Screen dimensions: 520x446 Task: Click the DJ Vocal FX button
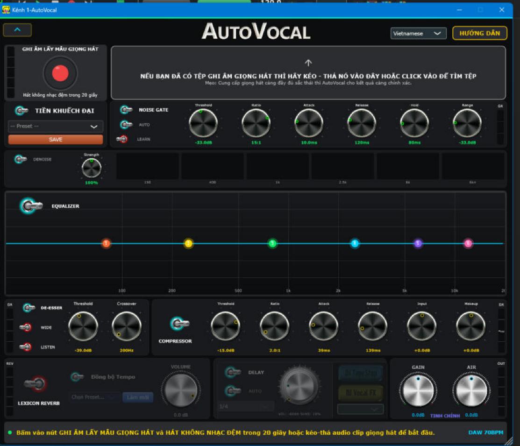(x=361, y=393)
